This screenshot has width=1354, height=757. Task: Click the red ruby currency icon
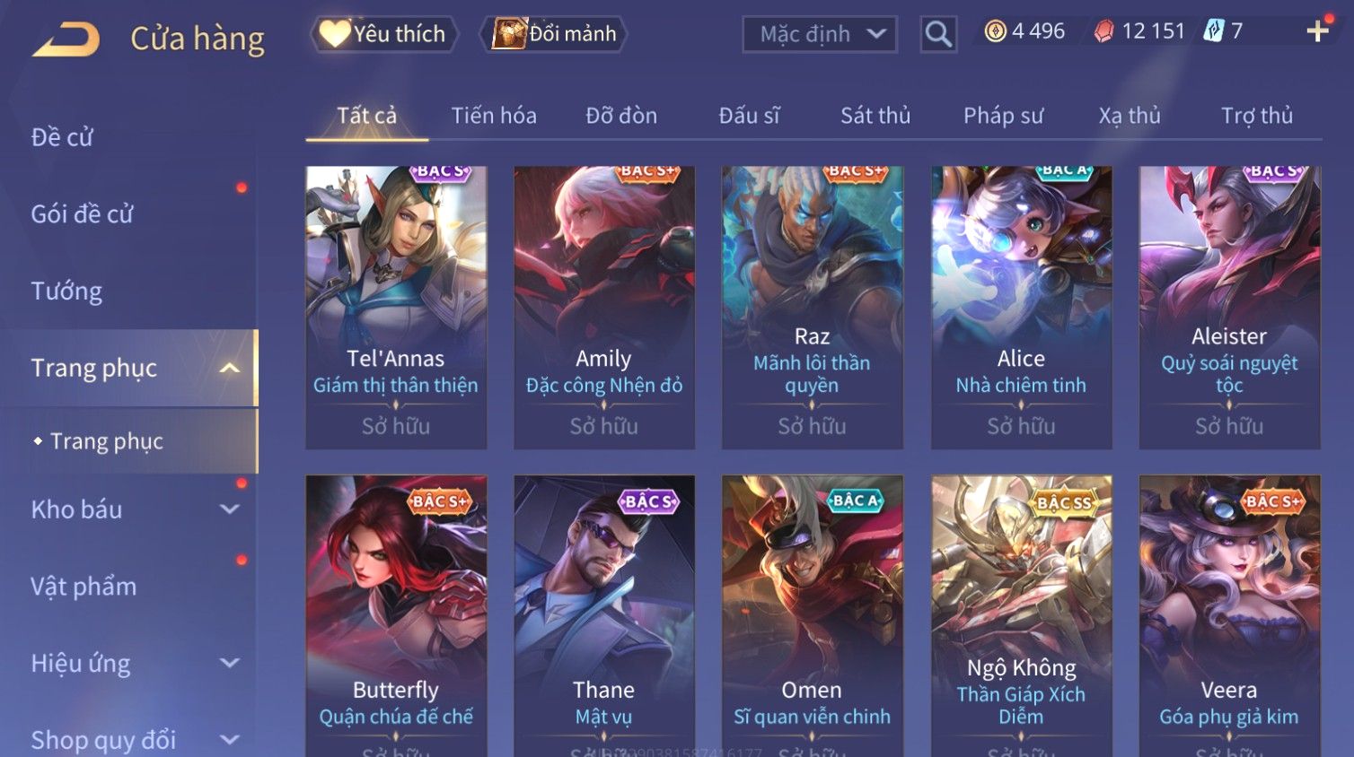click(1103, 31)
